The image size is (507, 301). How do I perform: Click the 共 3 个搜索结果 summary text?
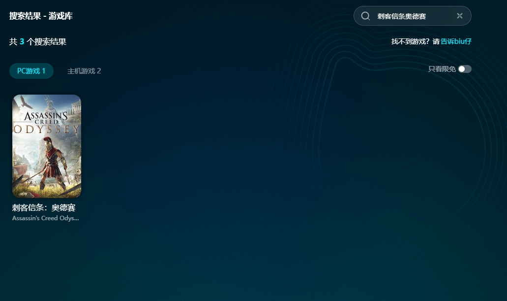pyautogui.click(x=38, y=42)
